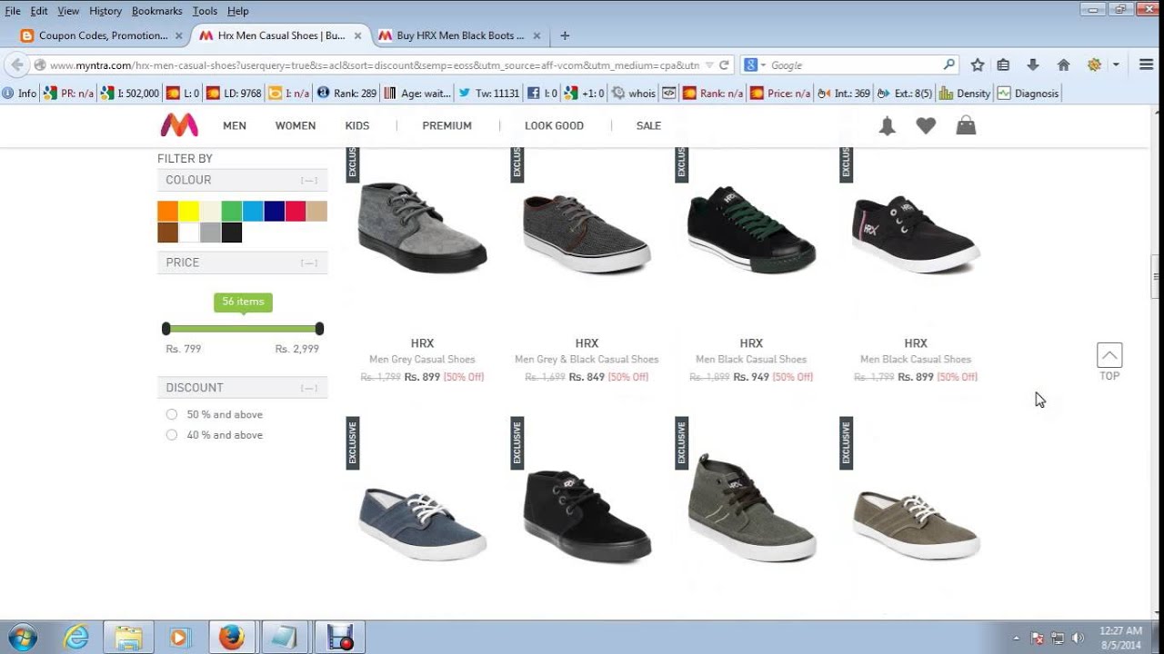Viewport: 1164px width, 654px height.
Task: Open the URL history dropdown arrow
Action: (709, 65)
